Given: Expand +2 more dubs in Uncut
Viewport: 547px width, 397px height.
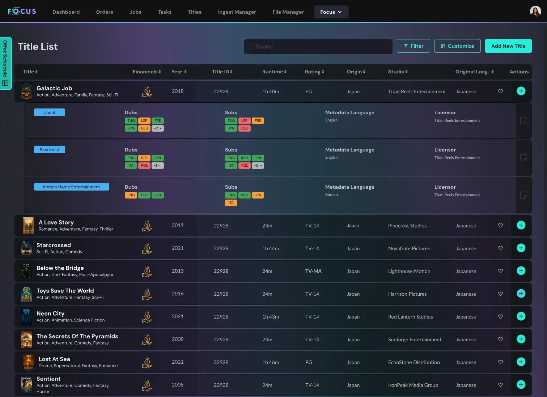Looking at the screenshot, I should [x=158, y=128].
